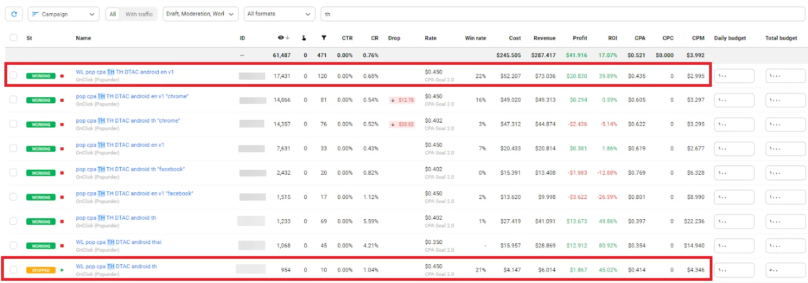Click the 61,487 total impressions value
The height and width of the screenshot is (283, 808).
pos(281,56)
